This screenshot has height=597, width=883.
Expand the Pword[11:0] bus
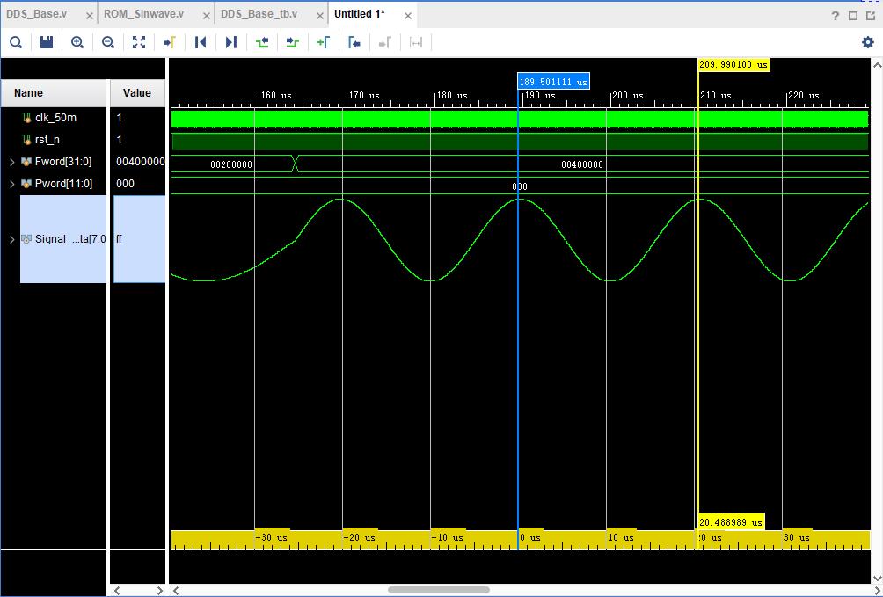tap(12, 184)
